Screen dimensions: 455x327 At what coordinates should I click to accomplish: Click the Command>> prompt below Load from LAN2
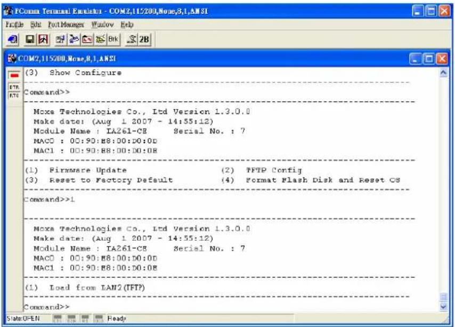coord(46,307)
